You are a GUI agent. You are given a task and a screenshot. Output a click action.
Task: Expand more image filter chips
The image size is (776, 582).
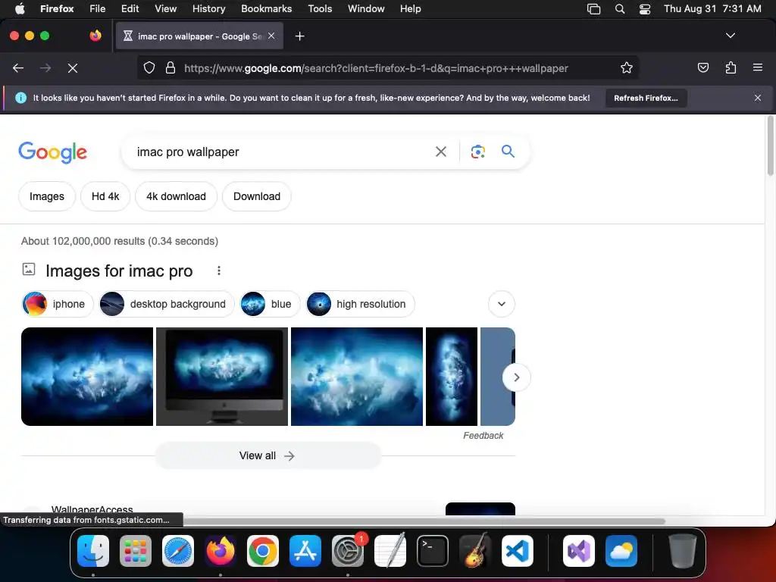pyautogui.click(x=502, y=304)
